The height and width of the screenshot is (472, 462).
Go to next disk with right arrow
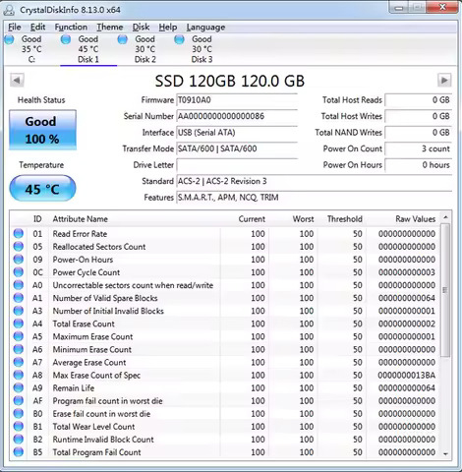(x=444, y=81)
